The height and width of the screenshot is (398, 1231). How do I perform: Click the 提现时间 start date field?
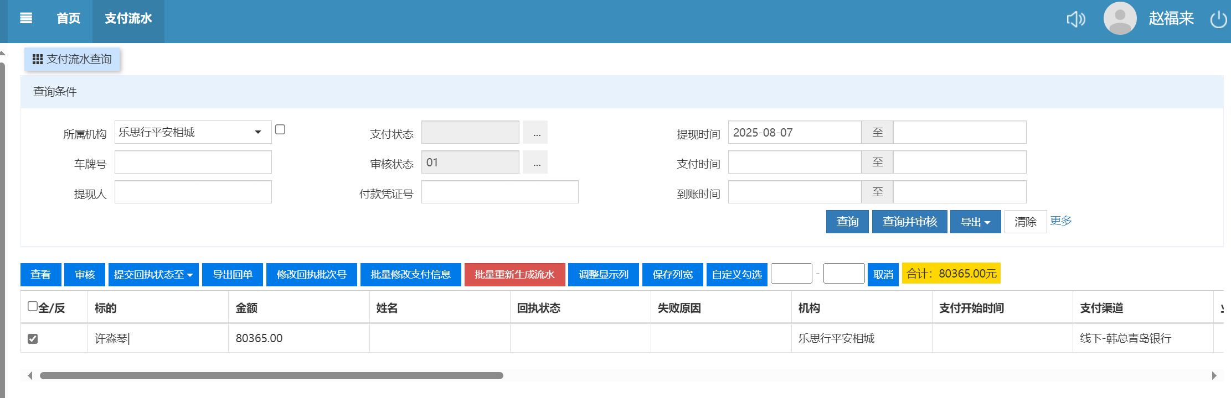[795, 132]
